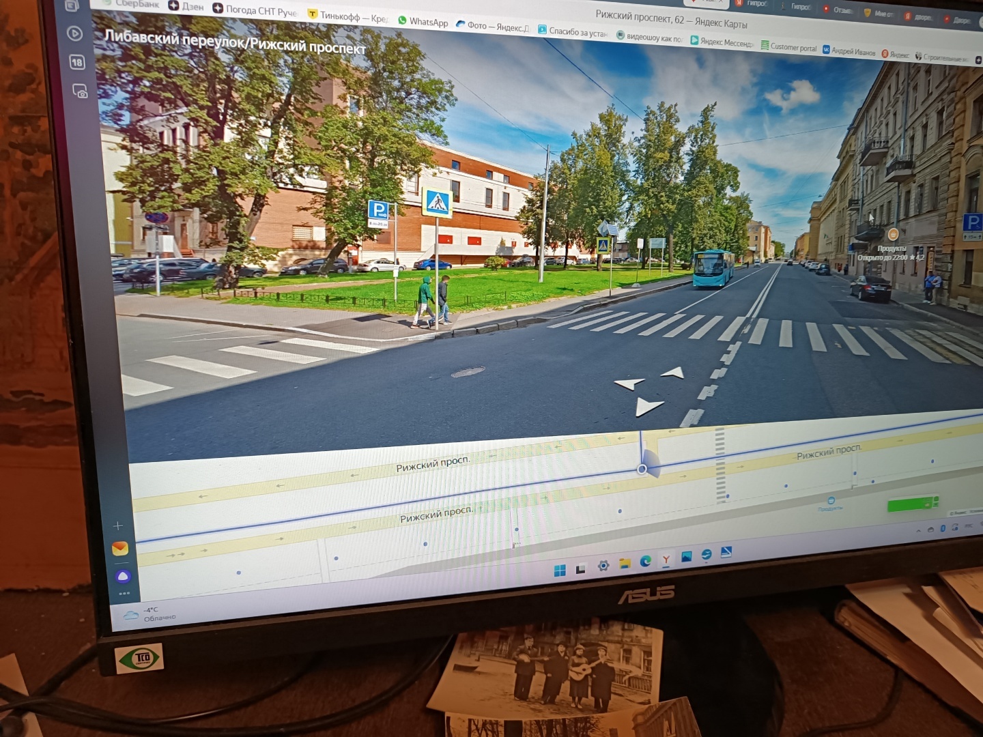The width and height of the screenshot is (983, 737).
Task: Click the Bluetooth icon in the system tray
Action: point(943,529)
